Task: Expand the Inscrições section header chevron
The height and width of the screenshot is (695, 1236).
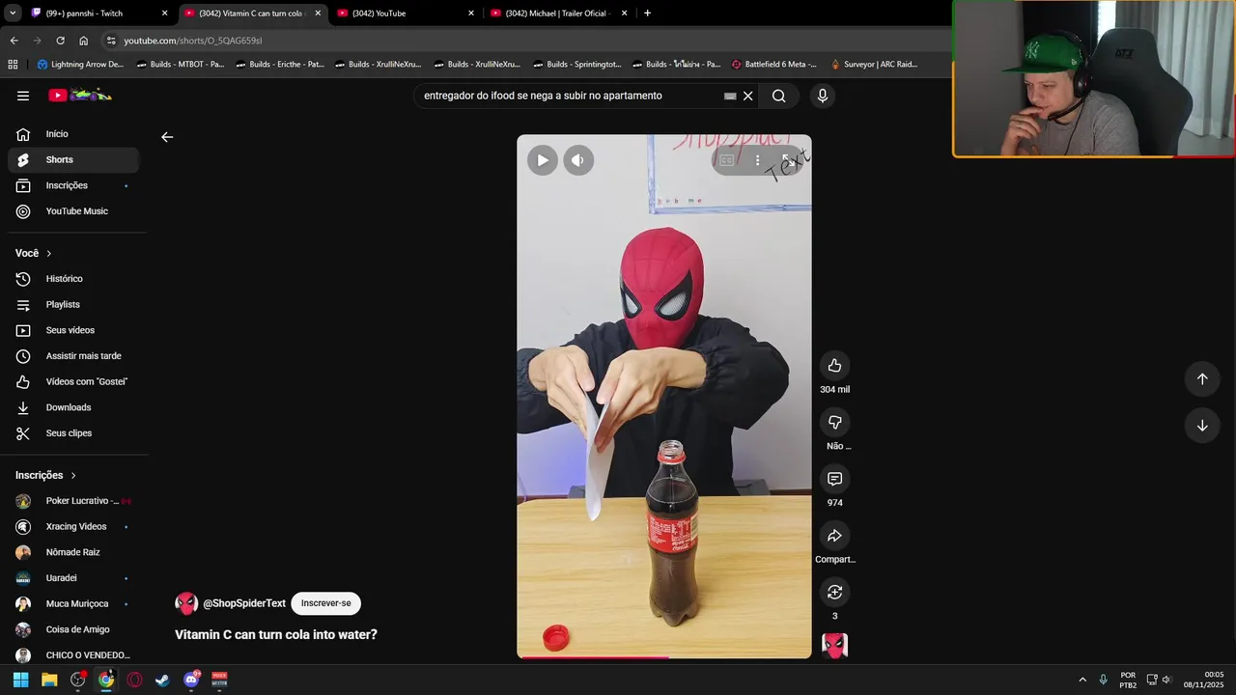Action: click(x=72, y=475)
